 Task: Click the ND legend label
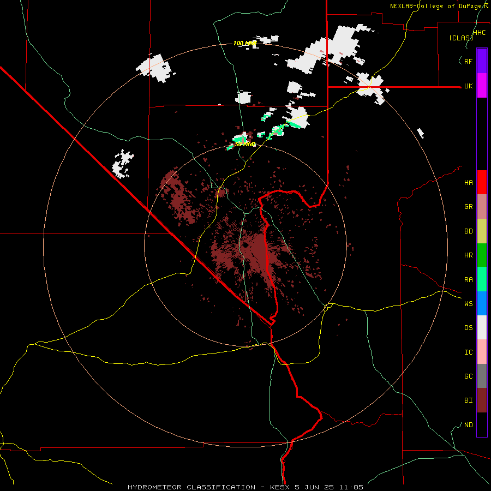coord(468,425)
